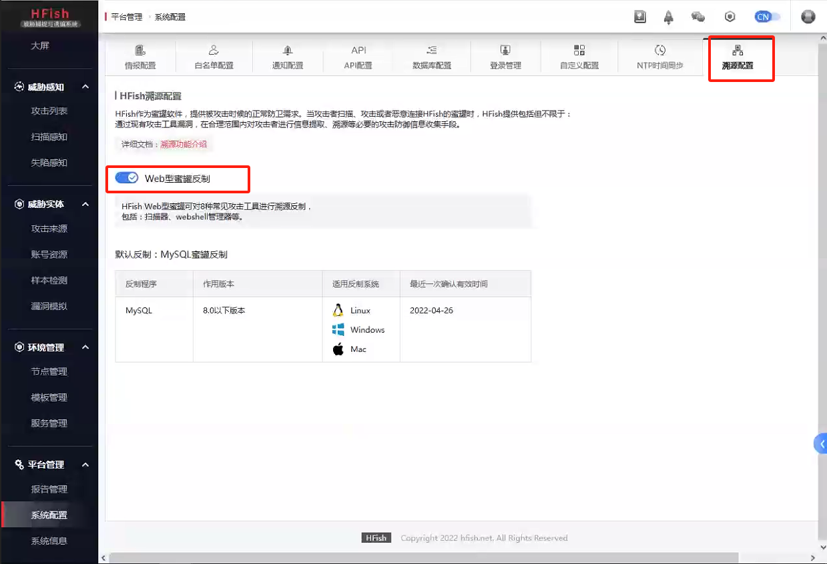Click the rocket icon in header
This screenshot has width=827, height=564.
[x=668, y=17]
